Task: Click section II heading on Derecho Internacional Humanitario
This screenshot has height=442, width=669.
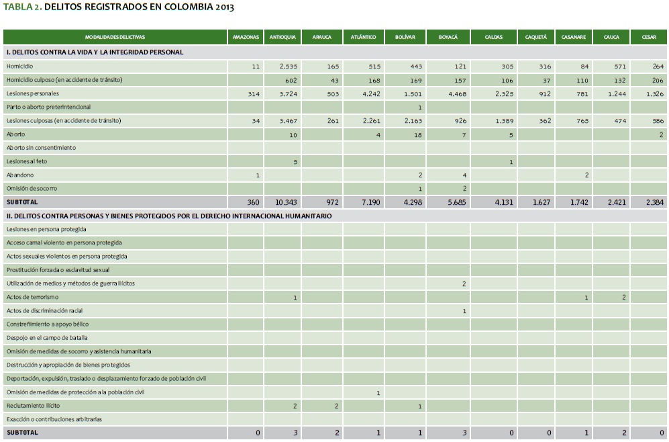Action: pos(168,216)
